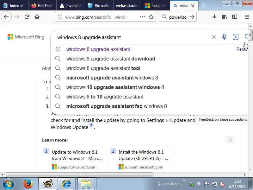253x190 pixels.
Task: Select history suggestion windows 8 upgrade assistant
Action: [x=98, y=49]
